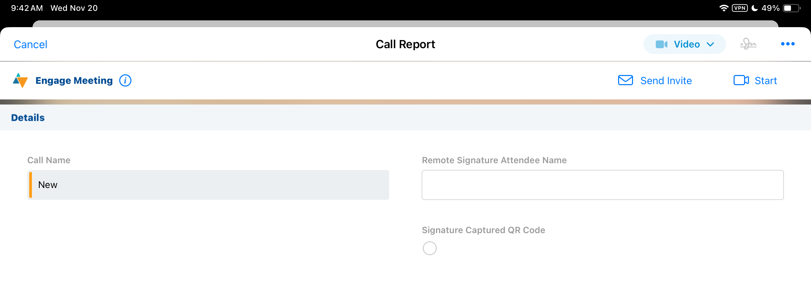
Task: Tap the VPN status indicator
Action: click(x=740, y=8)
